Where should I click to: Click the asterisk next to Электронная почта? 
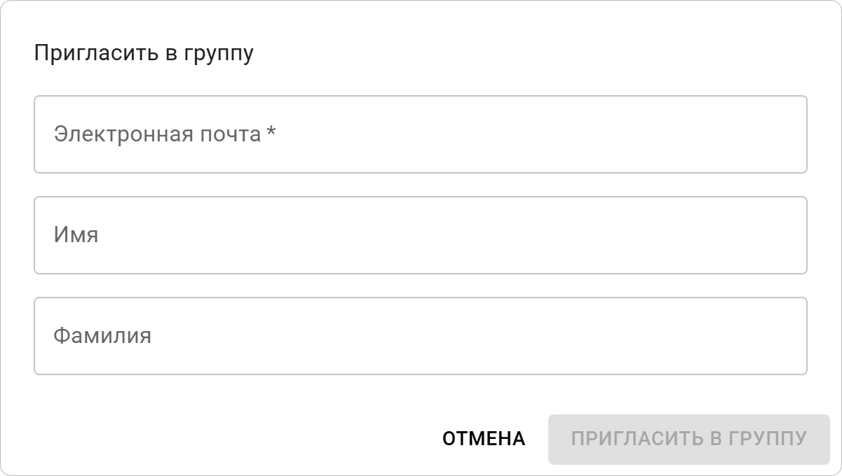pos(270,132)
